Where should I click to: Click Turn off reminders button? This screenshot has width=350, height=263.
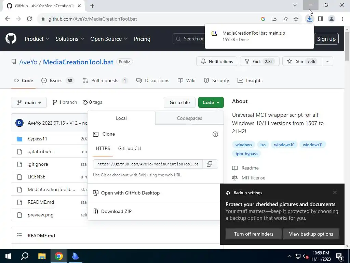click(x=254, y=234)
